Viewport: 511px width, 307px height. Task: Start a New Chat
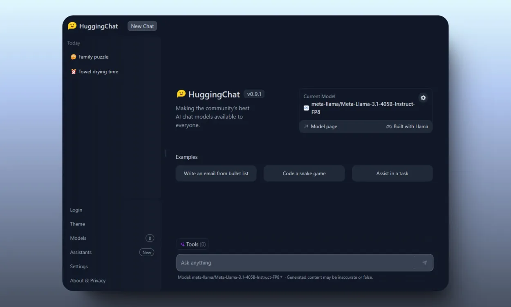[142, 26]
